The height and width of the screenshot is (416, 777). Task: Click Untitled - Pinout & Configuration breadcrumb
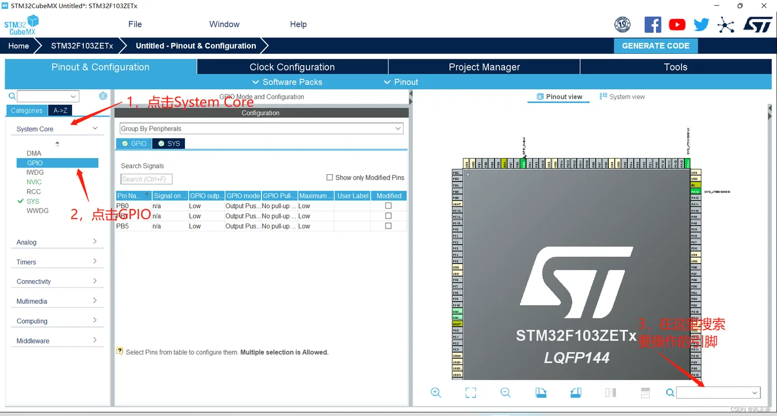(x=196, y=46)
